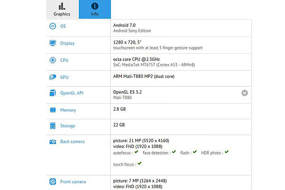
Task: Expand the OpenGL ES 3.2 details arrow
Action: click(244, 93)
